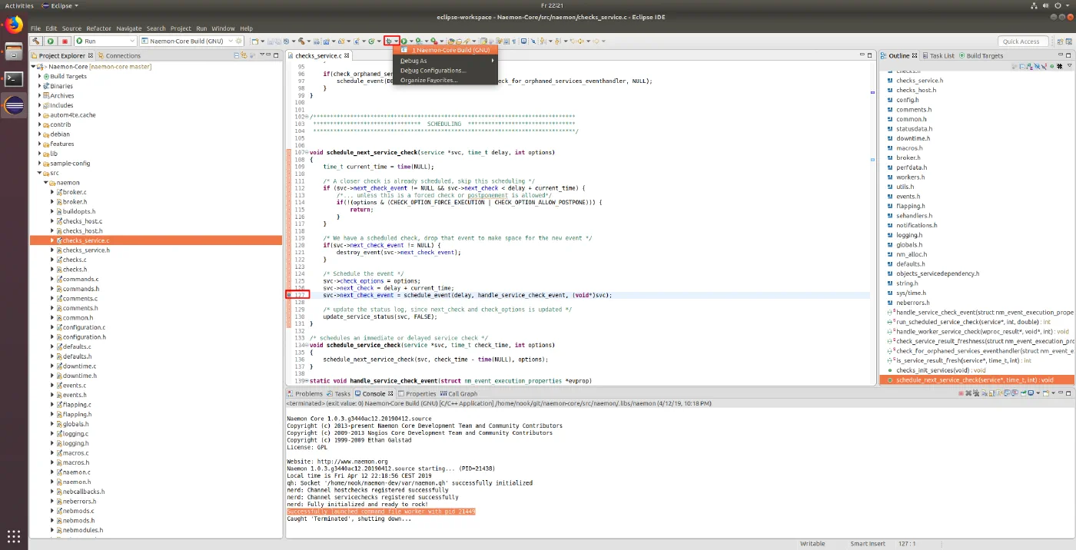Click the Activities button in top bar

click(x=20, y=5)
